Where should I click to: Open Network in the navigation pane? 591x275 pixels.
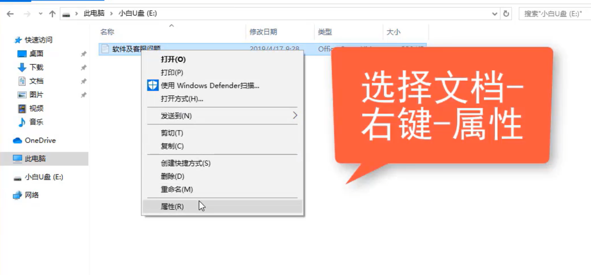[x=32, y=195]
